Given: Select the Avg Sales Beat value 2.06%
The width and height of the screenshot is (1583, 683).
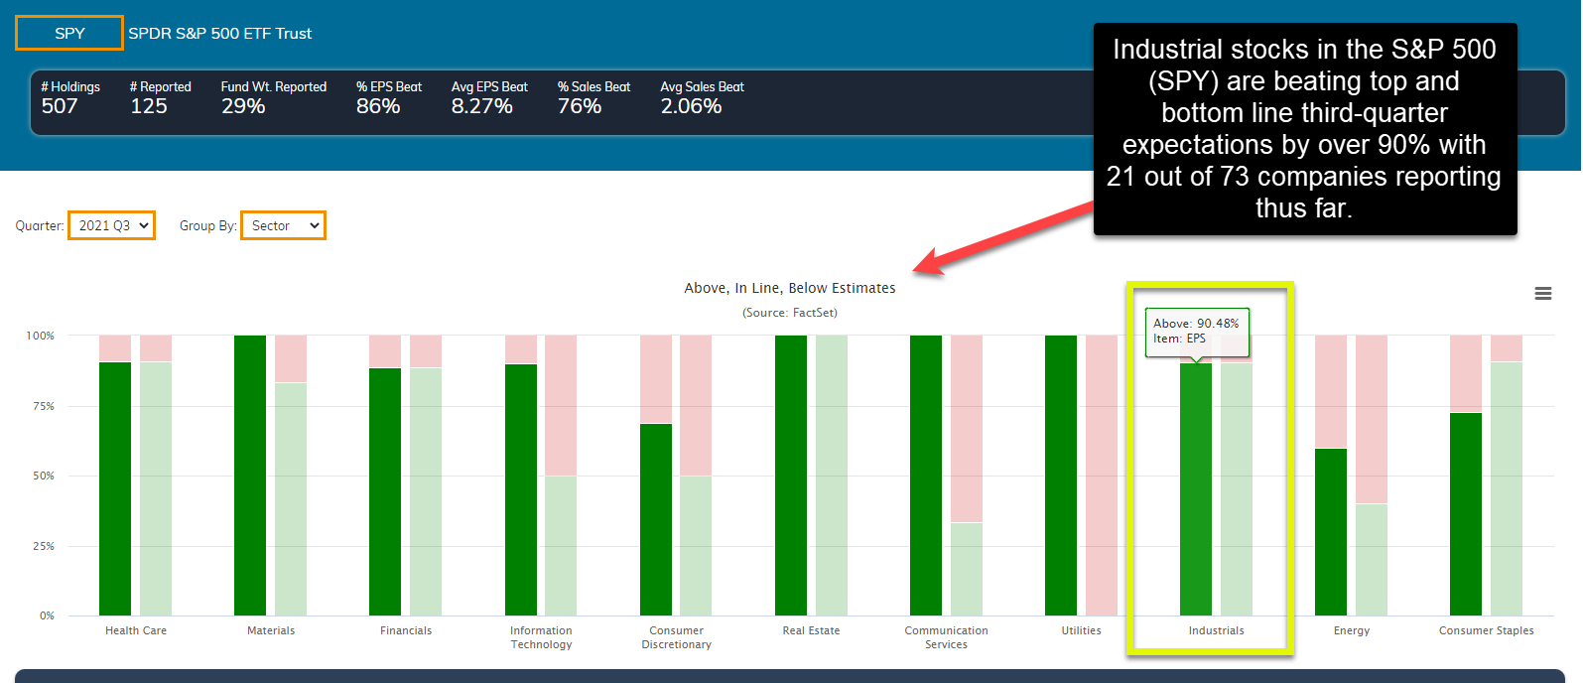Looking at the screenshot, I should tap(692, 106).
